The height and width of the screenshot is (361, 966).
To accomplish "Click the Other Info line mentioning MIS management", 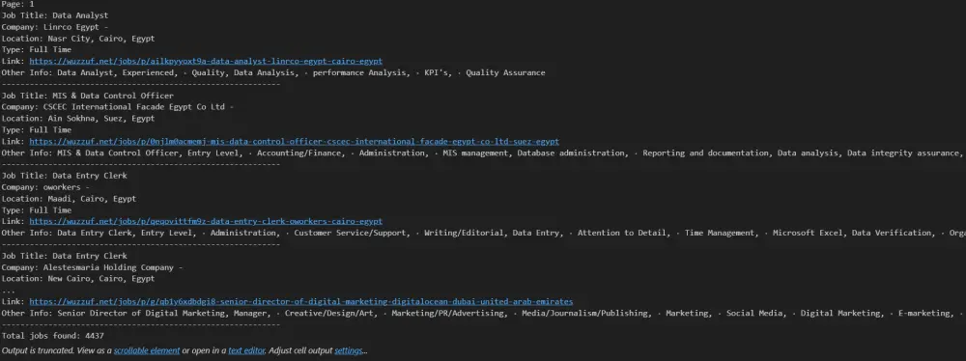I will [483, 153].
